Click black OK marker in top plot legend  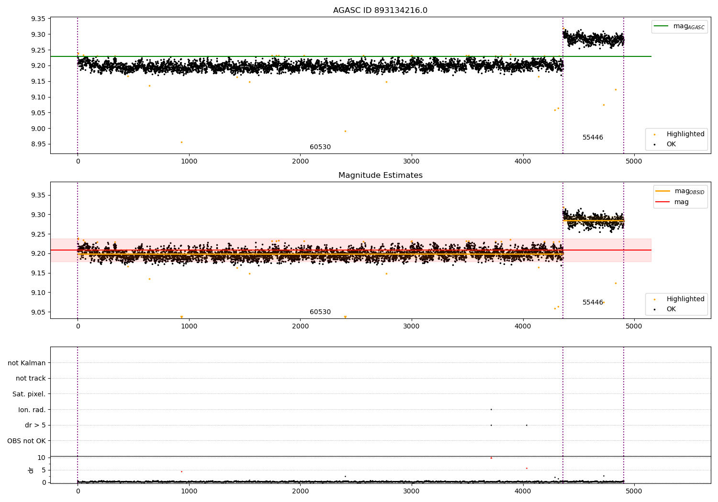coord(654,144)
